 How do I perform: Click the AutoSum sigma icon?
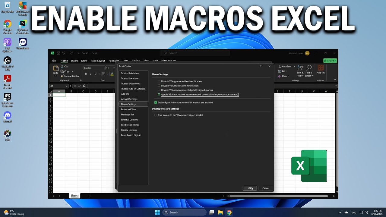coord(280,66)
